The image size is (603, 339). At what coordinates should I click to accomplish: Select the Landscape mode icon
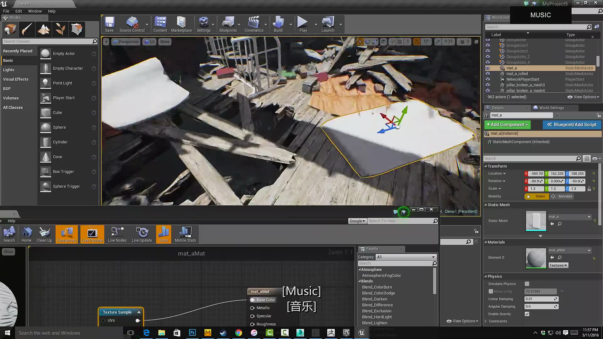pos(43,29)
